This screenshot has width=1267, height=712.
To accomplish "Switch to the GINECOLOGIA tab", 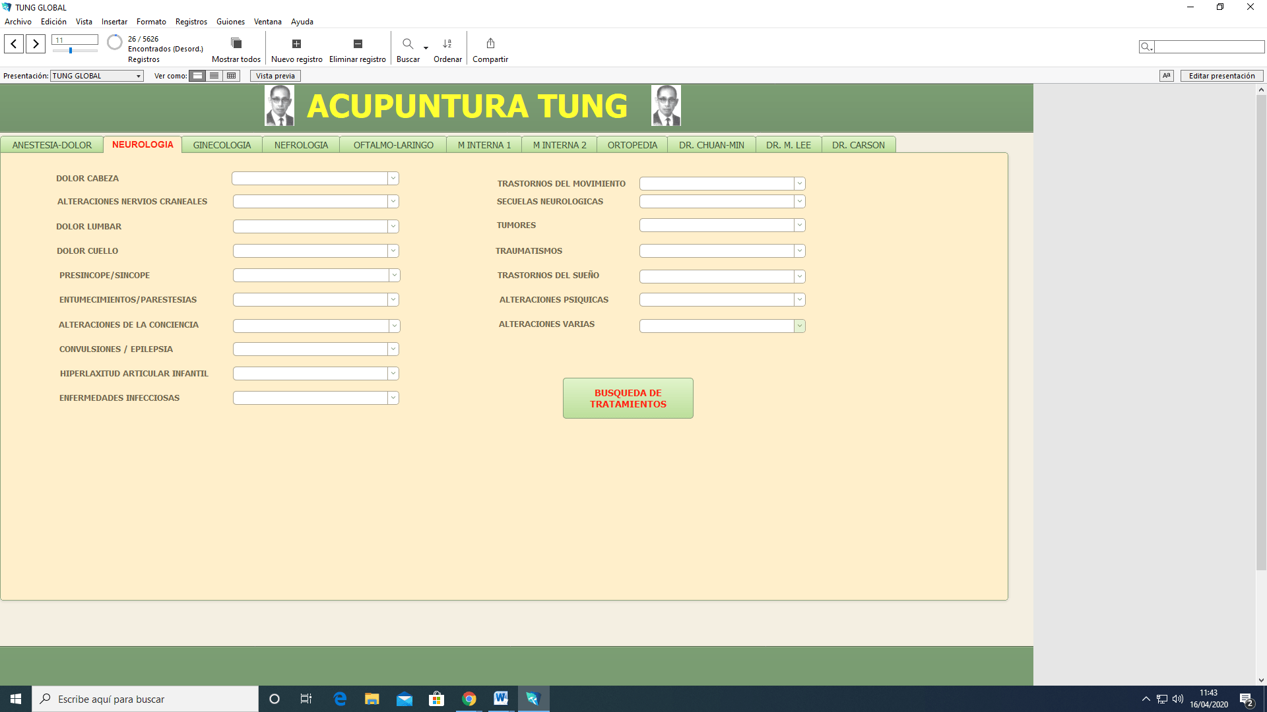I will click(x=222, y=145).
